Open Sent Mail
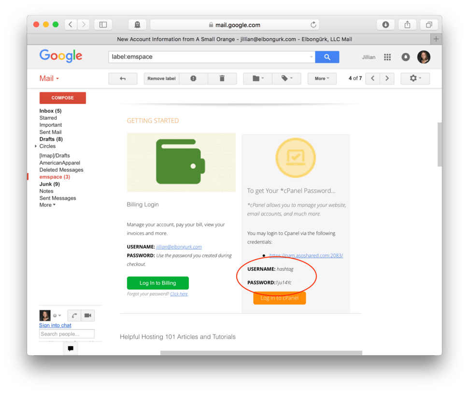Viewport: 469px width, 394px height. tap(51, 132)
